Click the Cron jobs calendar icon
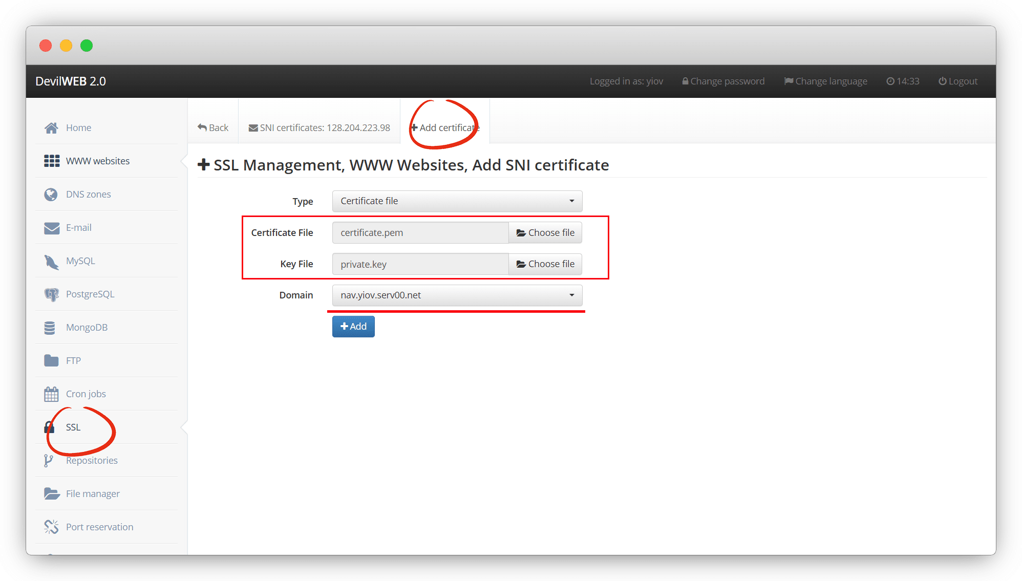The width and height of the screenshot is (1022, 581). [x=51, y=394]
